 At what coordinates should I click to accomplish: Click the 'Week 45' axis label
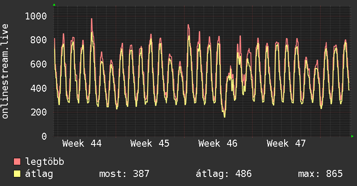tap(150, 144)
